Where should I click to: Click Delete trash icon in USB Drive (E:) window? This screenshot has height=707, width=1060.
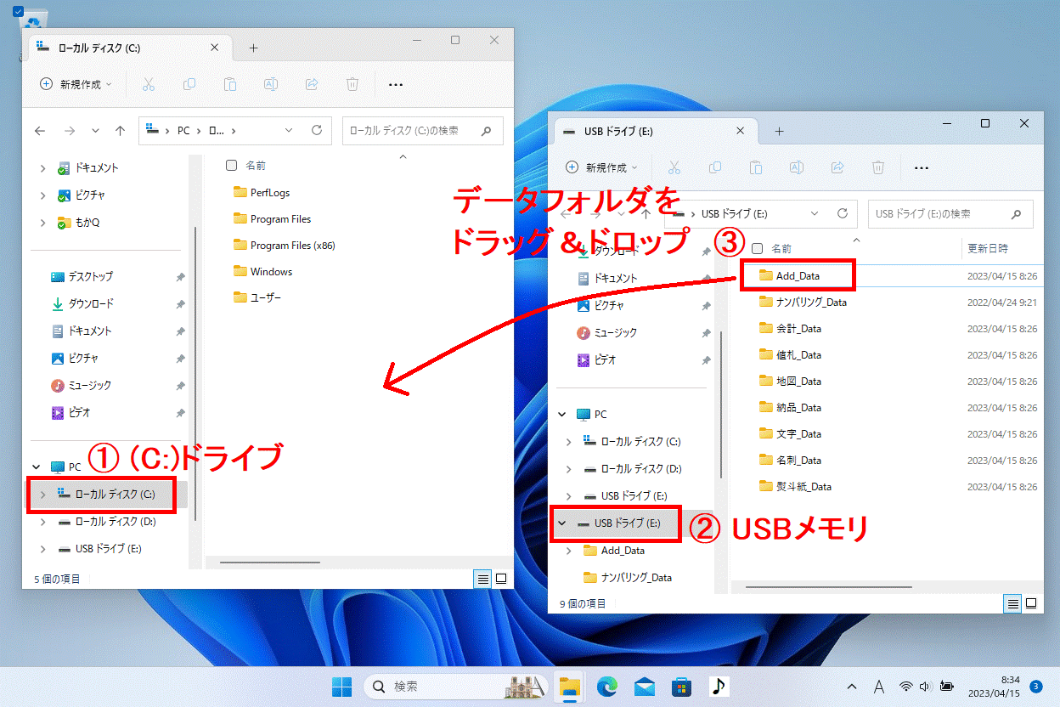[x=878, y=167]
